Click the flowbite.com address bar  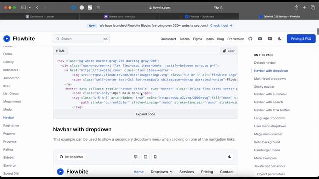coord(159,8)
